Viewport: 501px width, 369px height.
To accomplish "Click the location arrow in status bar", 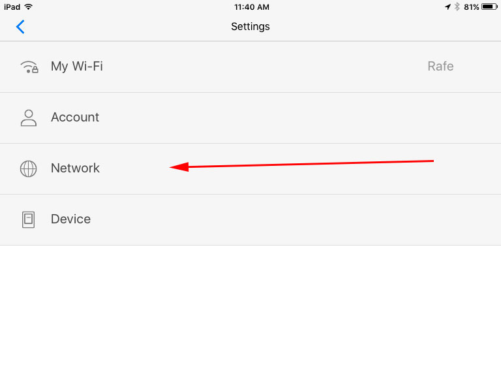I will (448, 7).
